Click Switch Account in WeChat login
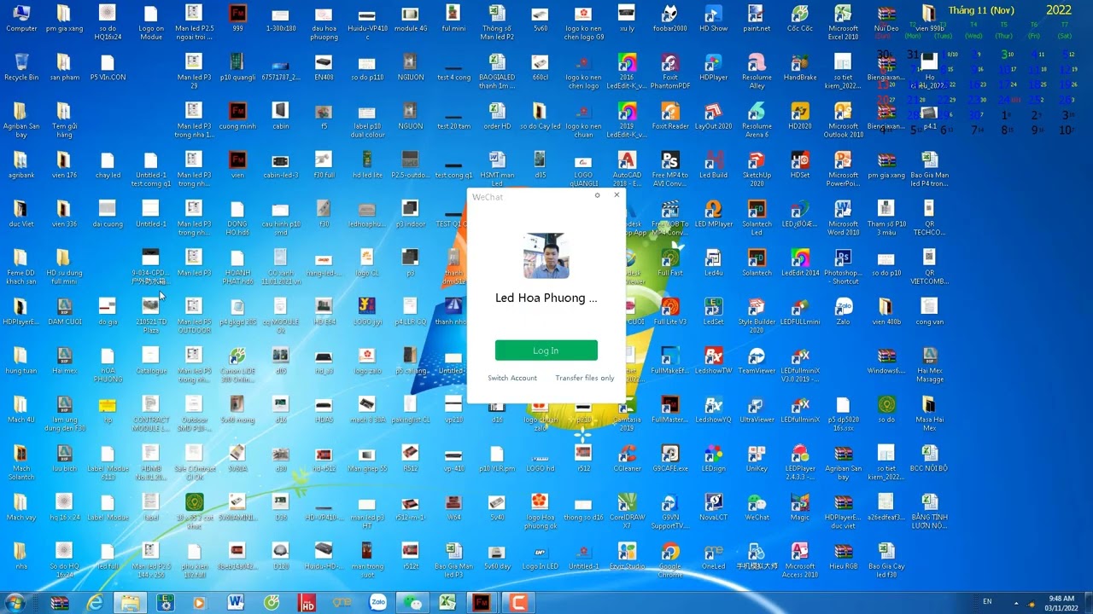Viewport: 1093px width, 614px height. [512, 378]
